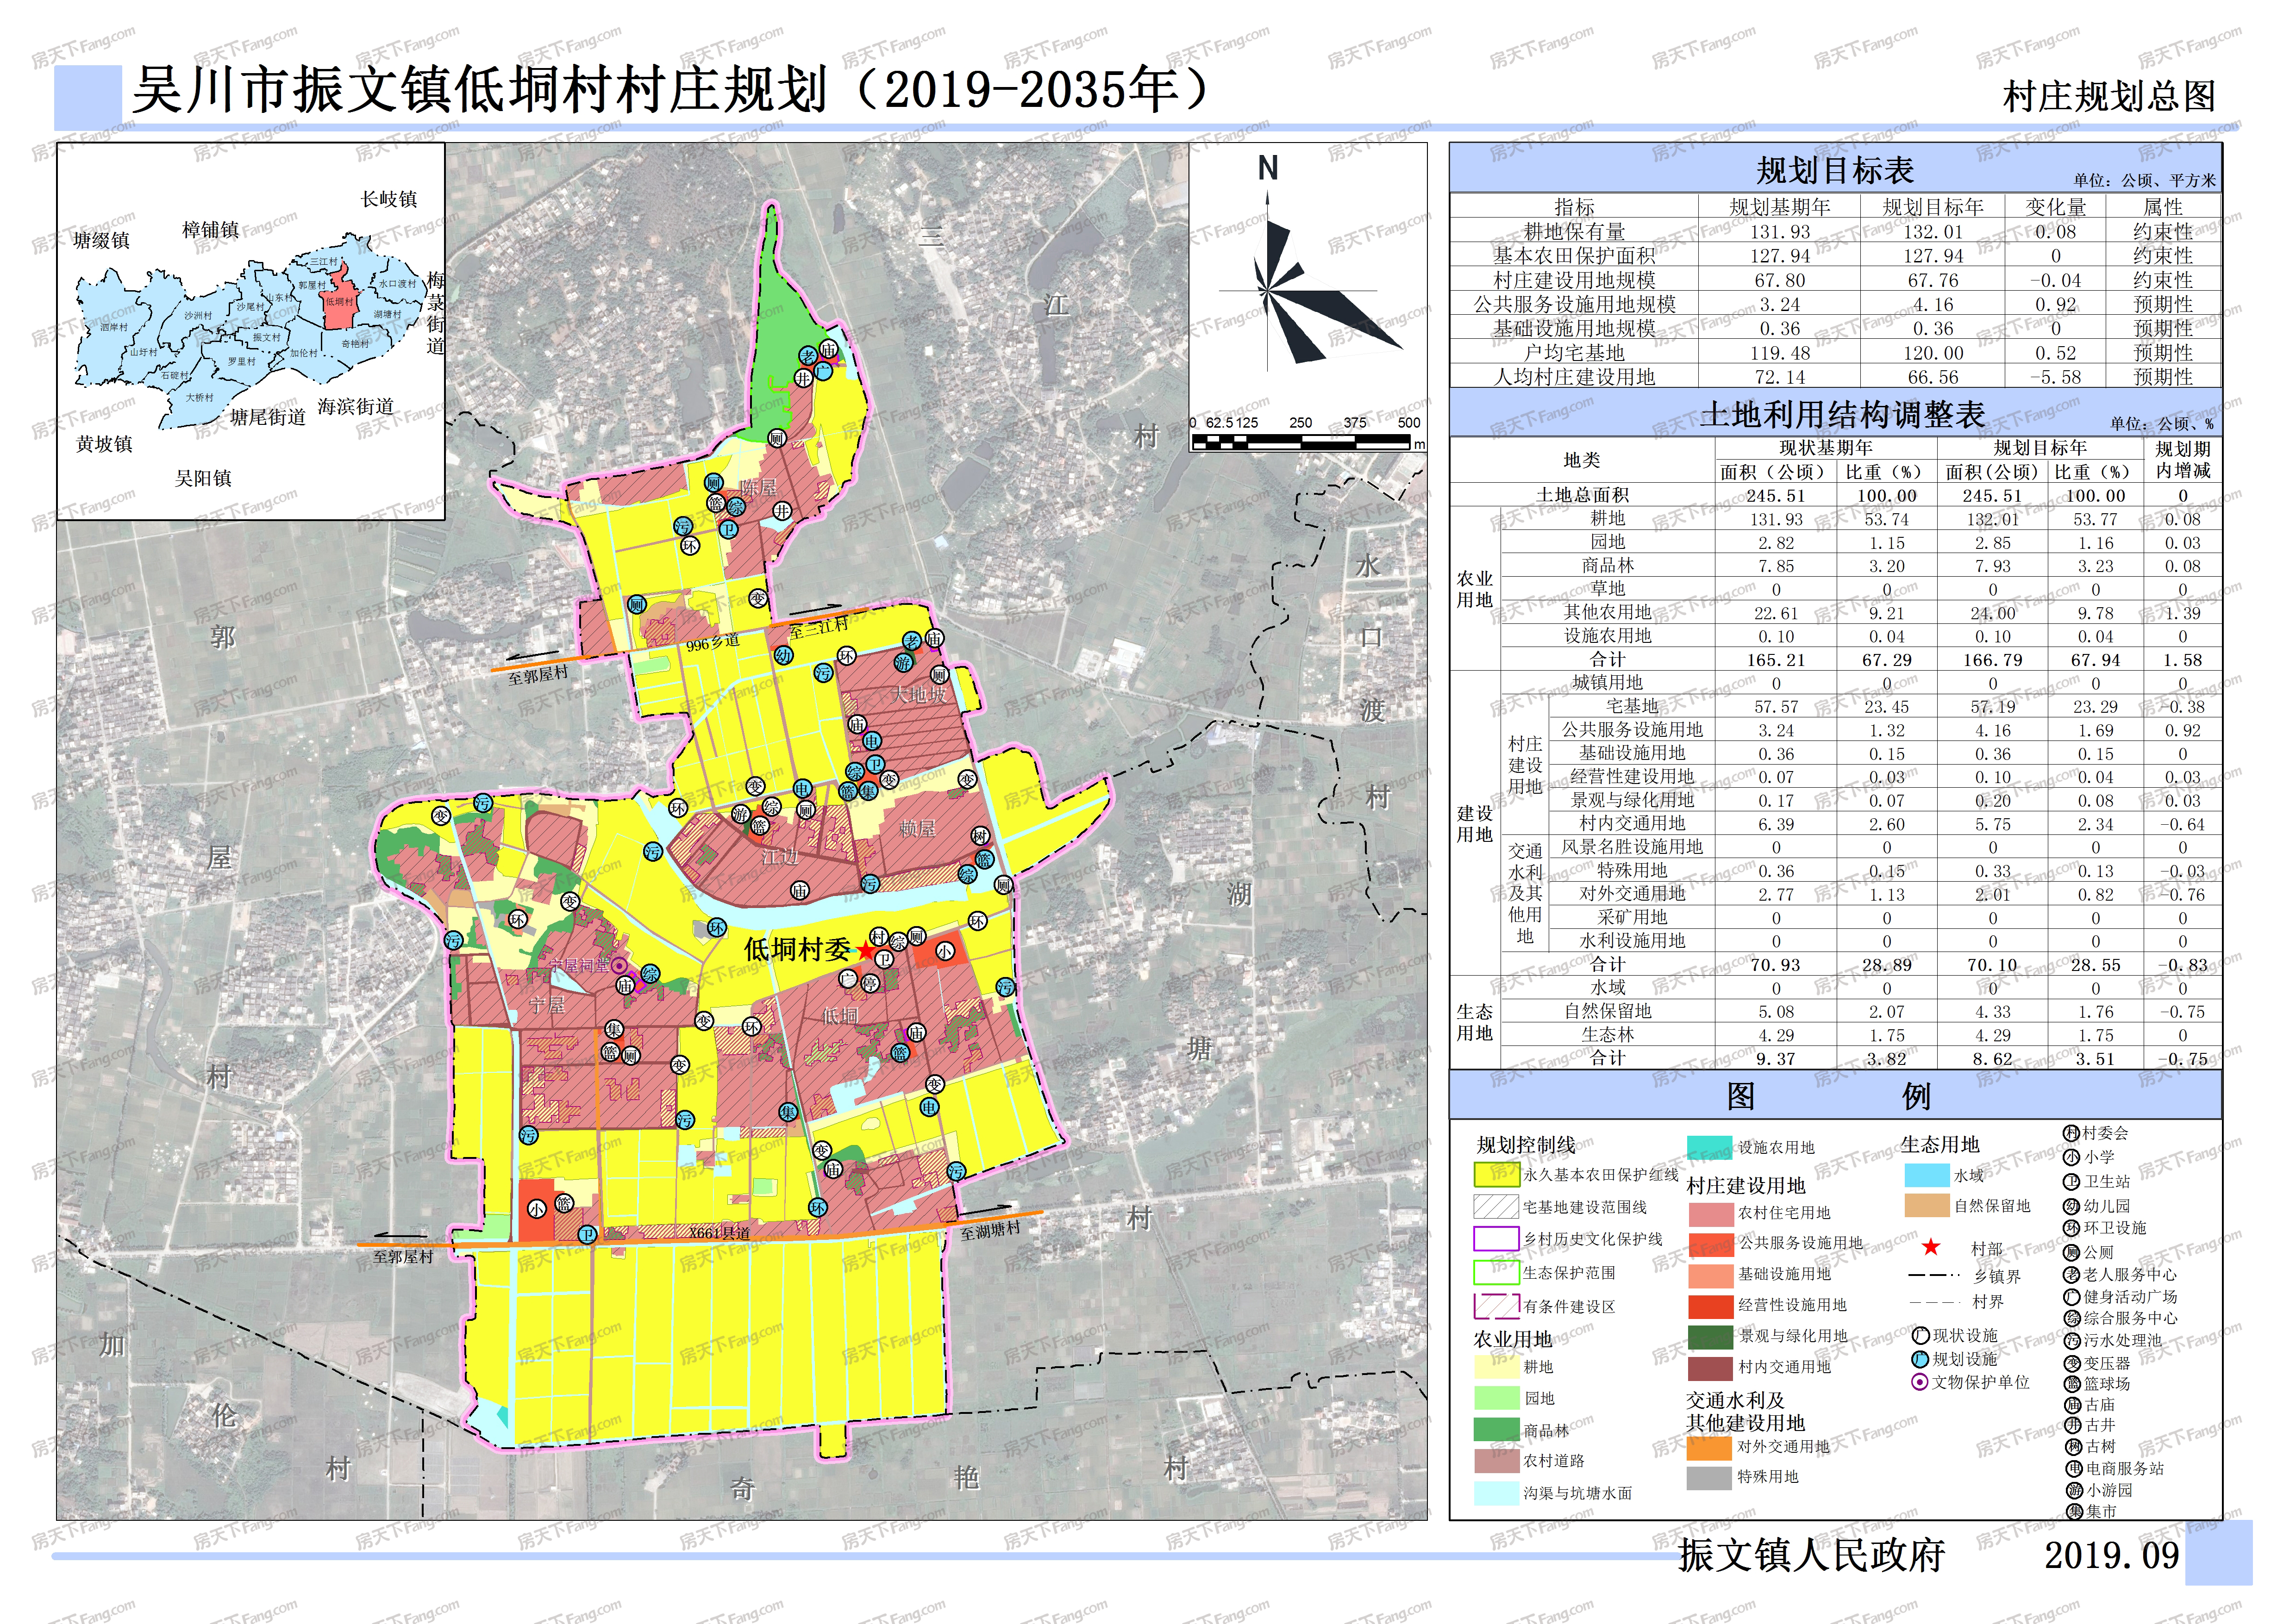Click the 污水处理池 legend icon
Screen dimensions: 2296x1624
2071,1341
